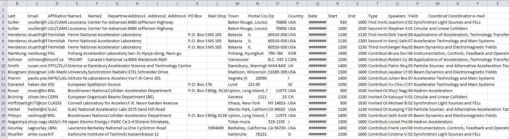Viewport: 509px width, 139px height.
Task: Click 'PAL' affiliation cell
Action: pos(57,53)
